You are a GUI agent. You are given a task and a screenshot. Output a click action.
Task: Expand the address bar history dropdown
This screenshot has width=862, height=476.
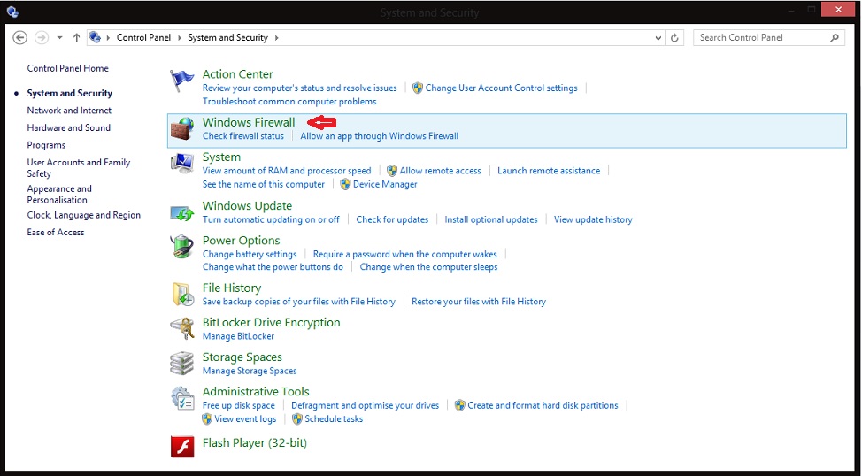pos(658,38)
